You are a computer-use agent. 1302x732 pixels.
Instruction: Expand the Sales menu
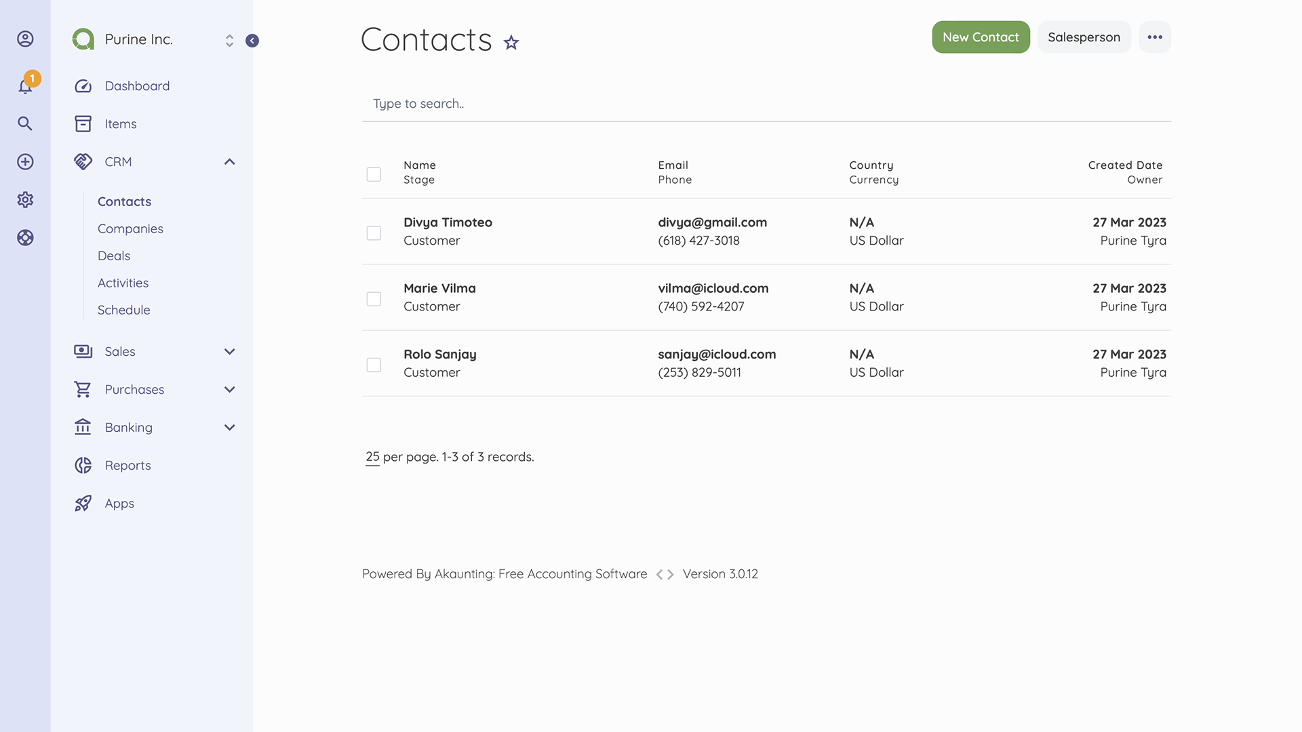tap(229, 352)
